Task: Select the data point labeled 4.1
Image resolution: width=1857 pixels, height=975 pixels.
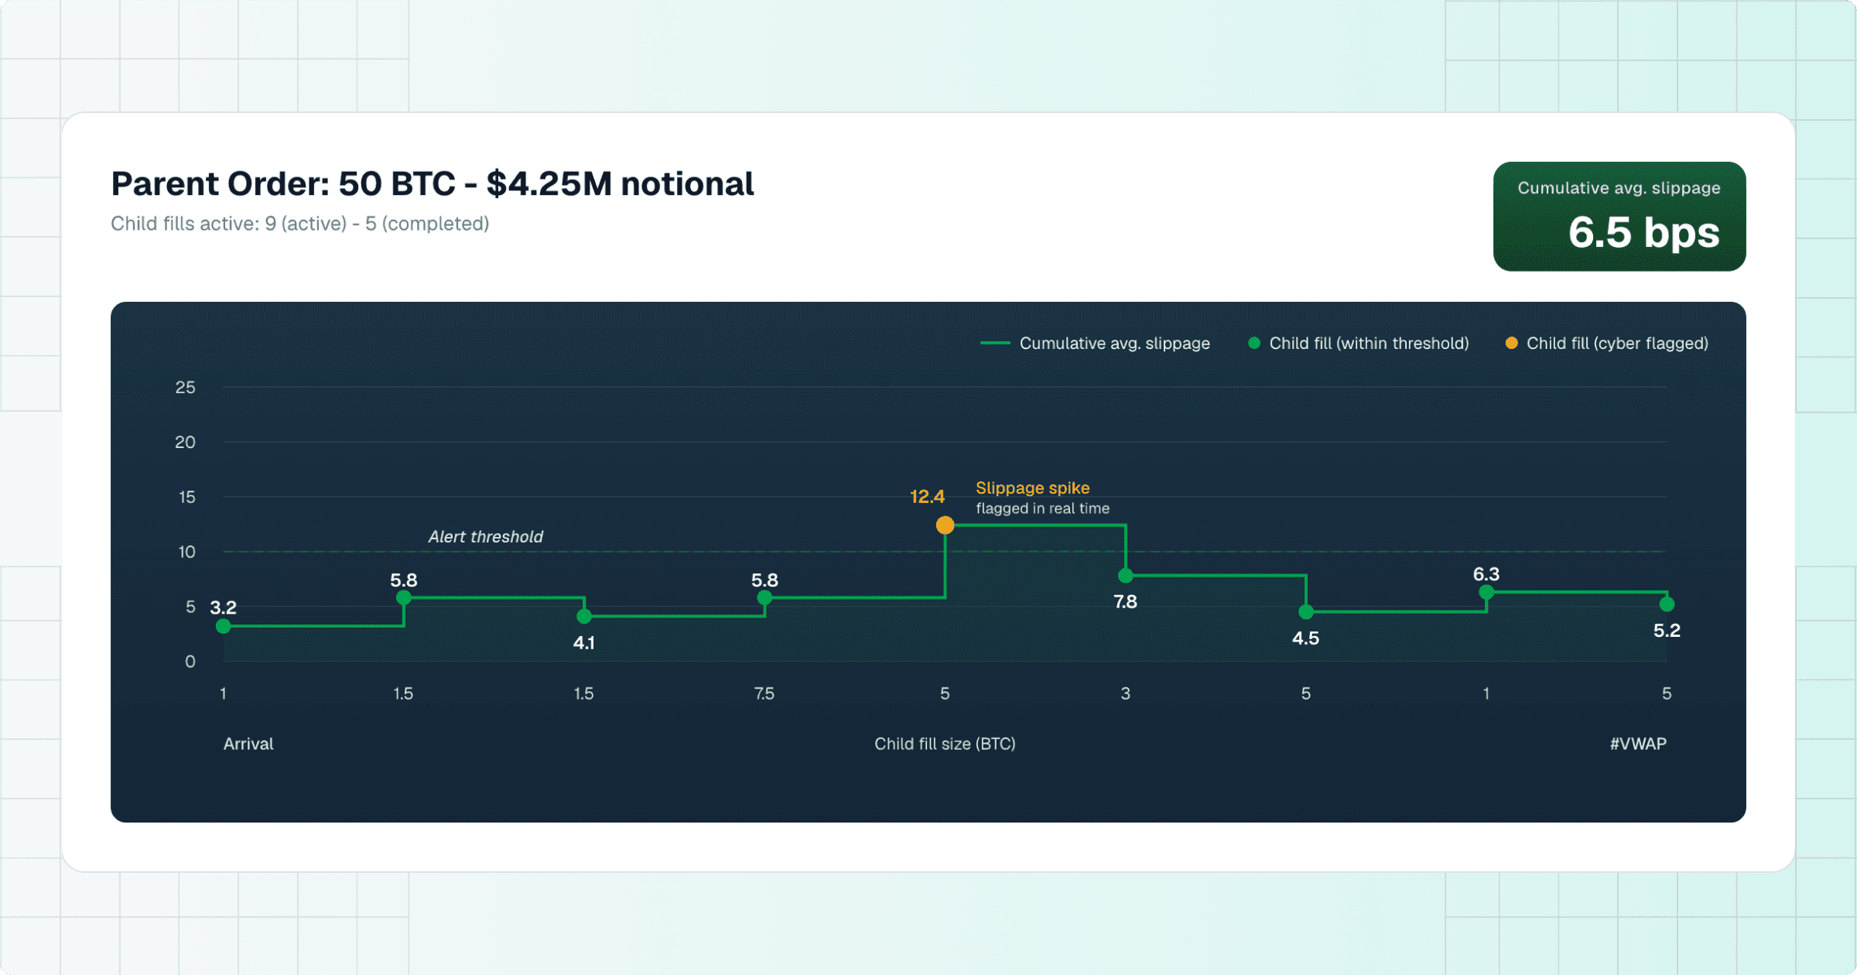Action: pos(584,616)
